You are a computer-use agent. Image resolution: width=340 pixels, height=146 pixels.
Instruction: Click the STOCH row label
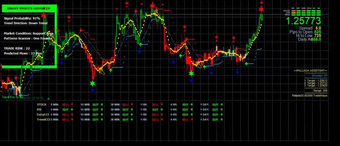click(x=42, y=105)
